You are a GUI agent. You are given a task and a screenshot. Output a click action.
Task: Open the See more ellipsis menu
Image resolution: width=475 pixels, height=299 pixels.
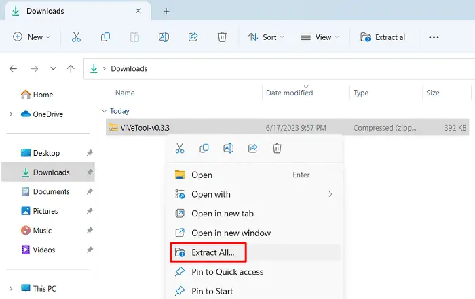point(434,37)
